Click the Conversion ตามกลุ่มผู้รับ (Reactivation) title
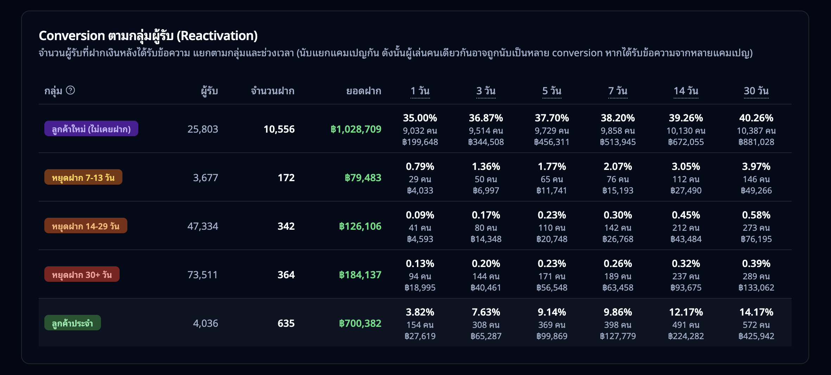This screenshot has height=375, width=831. [x=148, y=35]
